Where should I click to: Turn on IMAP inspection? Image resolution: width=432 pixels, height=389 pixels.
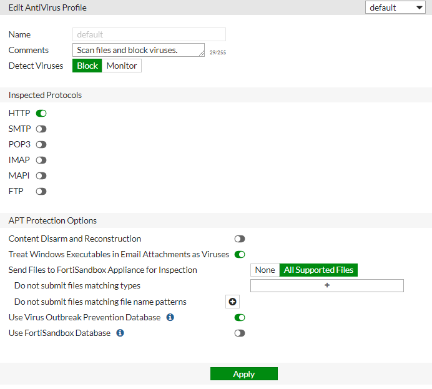pos(41,160)
